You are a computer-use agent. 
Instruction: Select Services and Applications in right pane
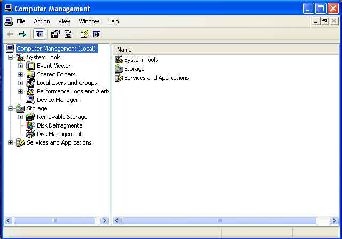(157, 78)
